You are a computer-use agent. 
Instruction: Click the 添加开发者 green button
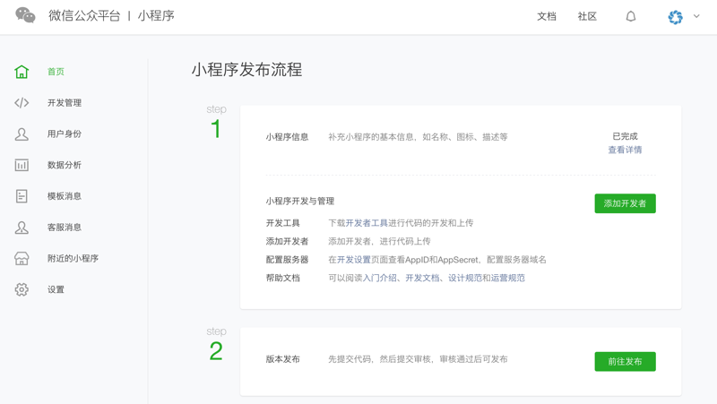click(625, 203)
